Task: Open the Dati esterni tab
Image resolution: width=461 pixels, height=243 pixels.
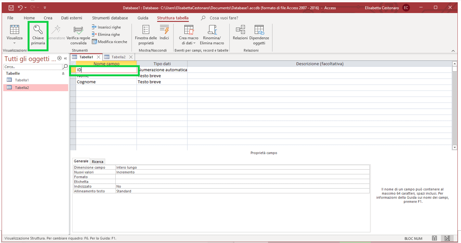Action: [71, 18]
